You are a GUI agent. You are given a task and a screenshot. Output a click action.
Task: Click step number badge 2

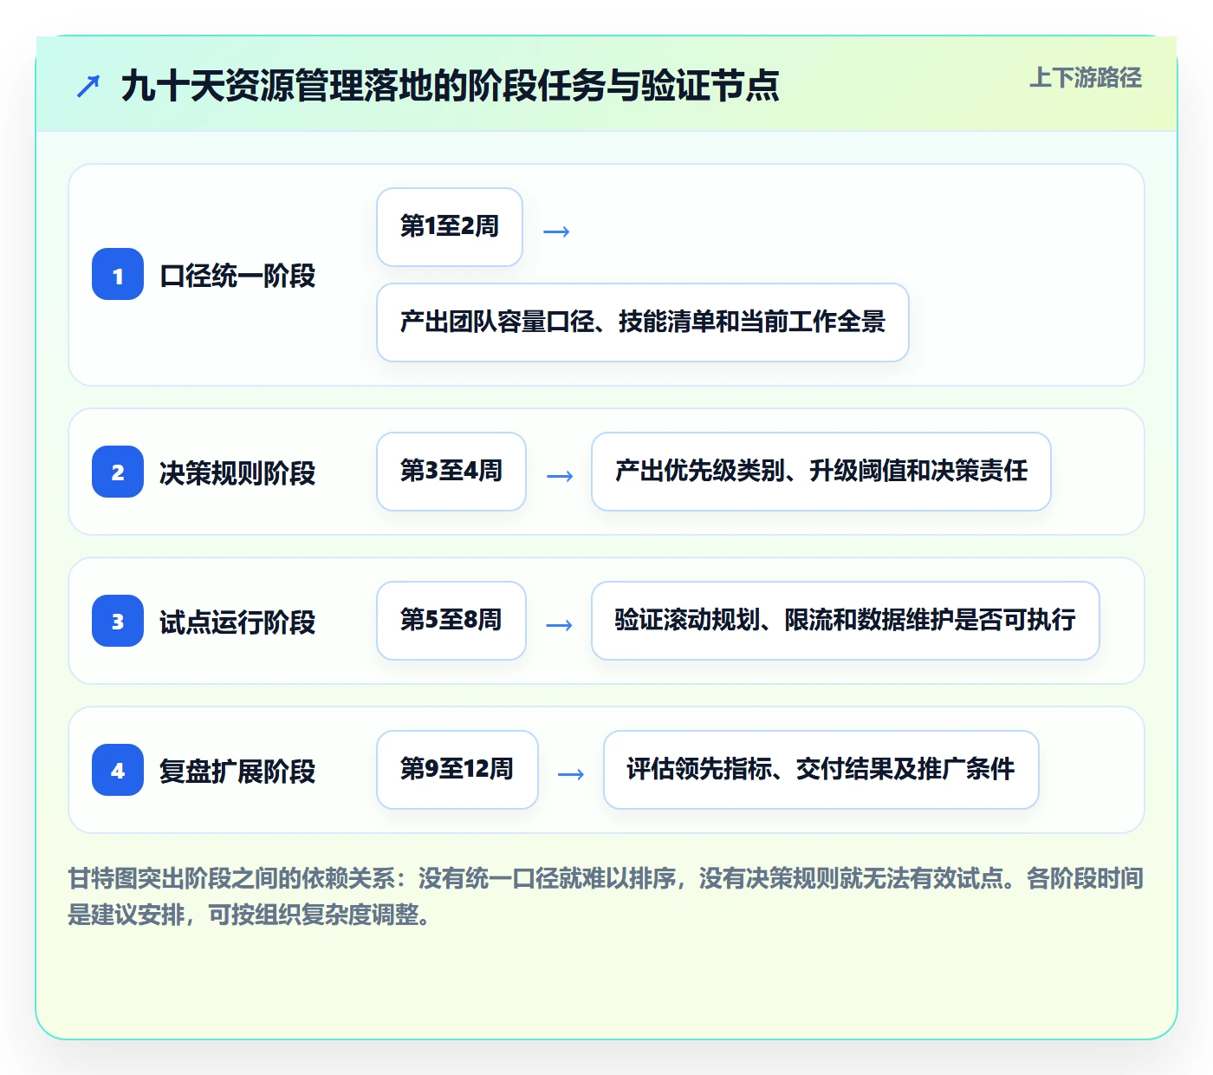click(x=118, y=472)
